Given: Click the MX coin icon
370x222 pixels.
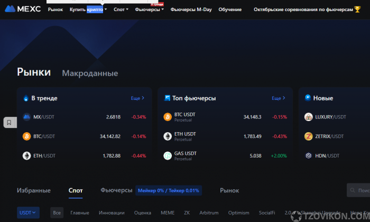Looking at the screenshot, I should (x=26, y=117).
